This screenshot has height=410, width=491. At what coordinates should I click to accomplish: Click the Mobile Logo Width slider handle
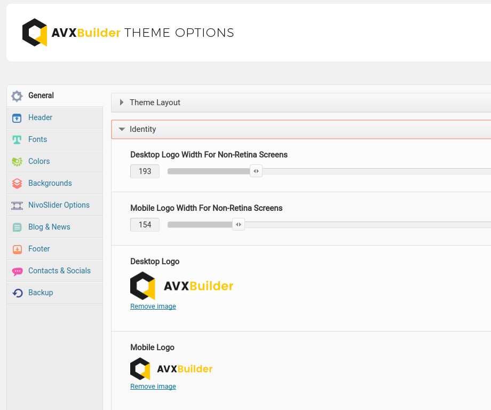point(239,225)
